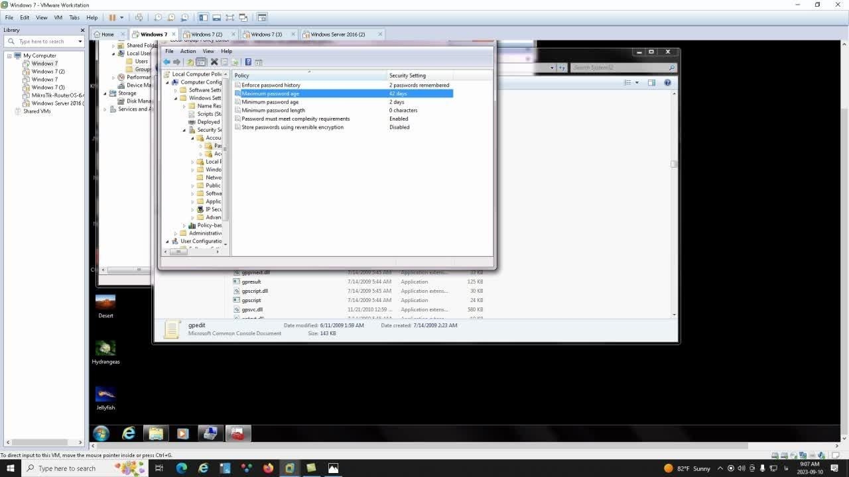Click the Export List toolbar icon

pyautogui.click(x=234, y=62)
